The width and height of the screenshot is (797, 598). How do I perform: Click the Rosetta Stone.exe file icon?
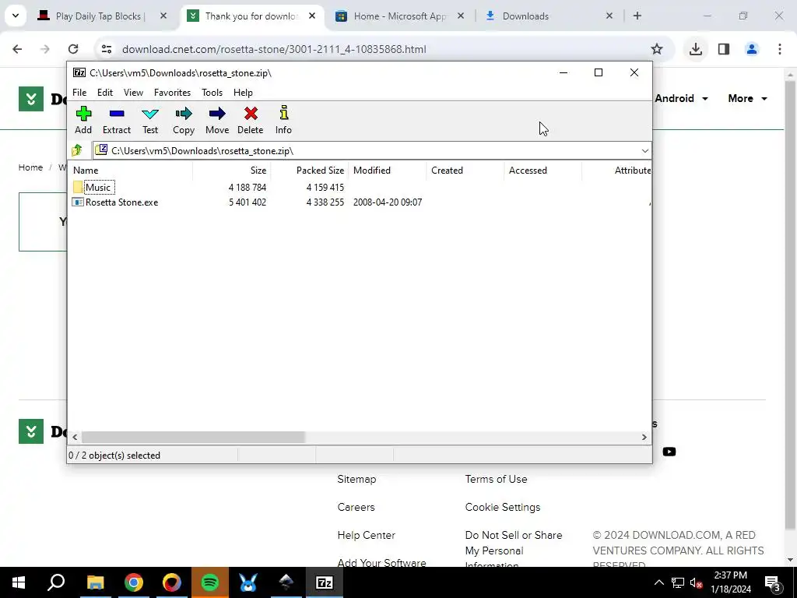tap(78, 202)
